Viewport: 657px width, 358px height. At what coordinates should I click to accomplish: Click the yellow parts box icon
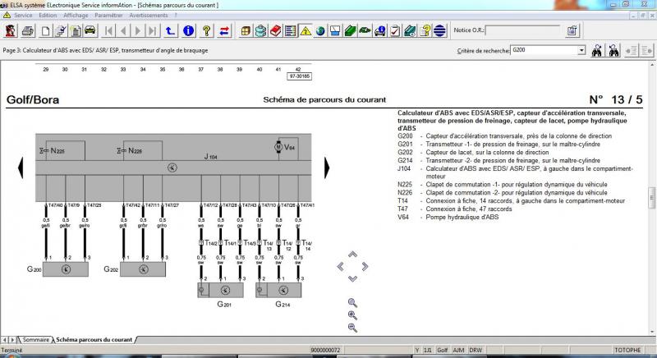[x=246, y=30]
